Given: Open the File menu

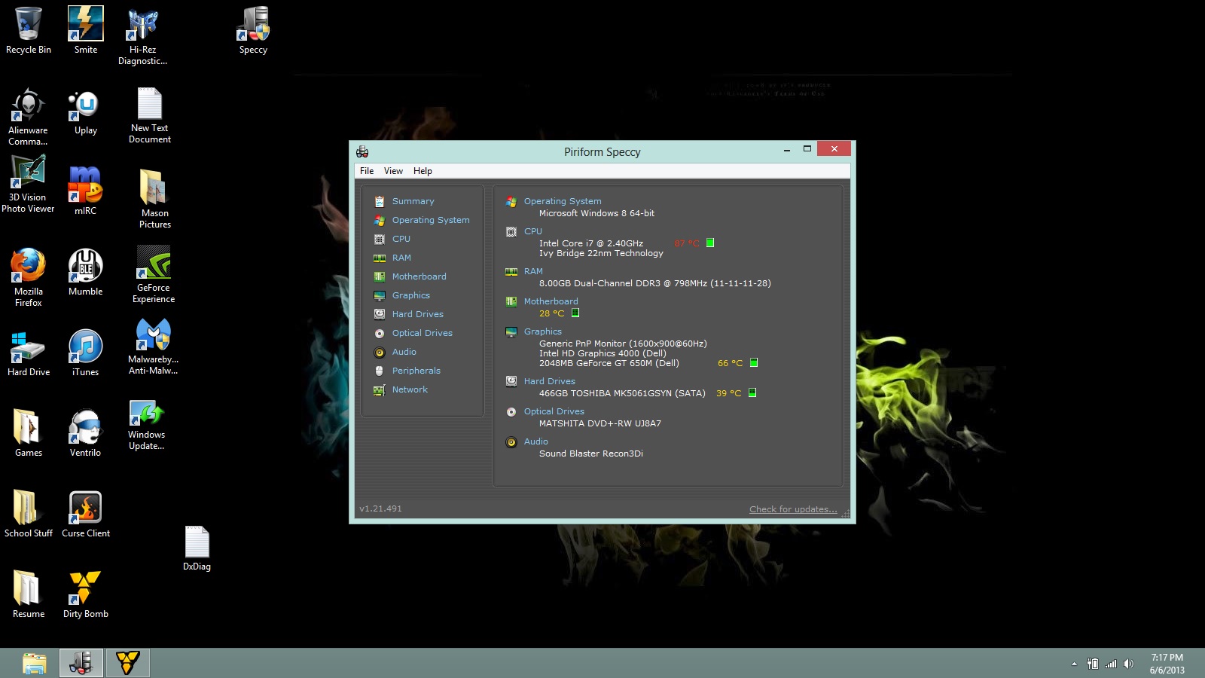Looking at the screenshot, I should [367, 171].
